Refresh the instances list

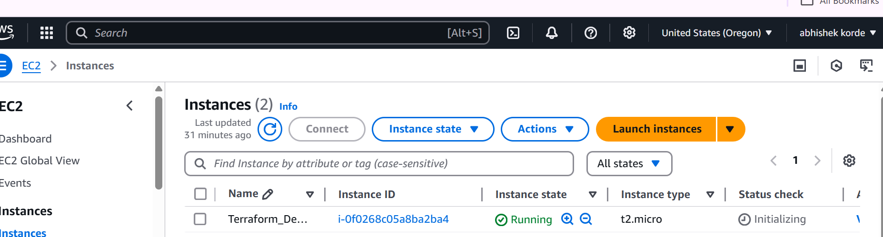click(x=270, y=129)
